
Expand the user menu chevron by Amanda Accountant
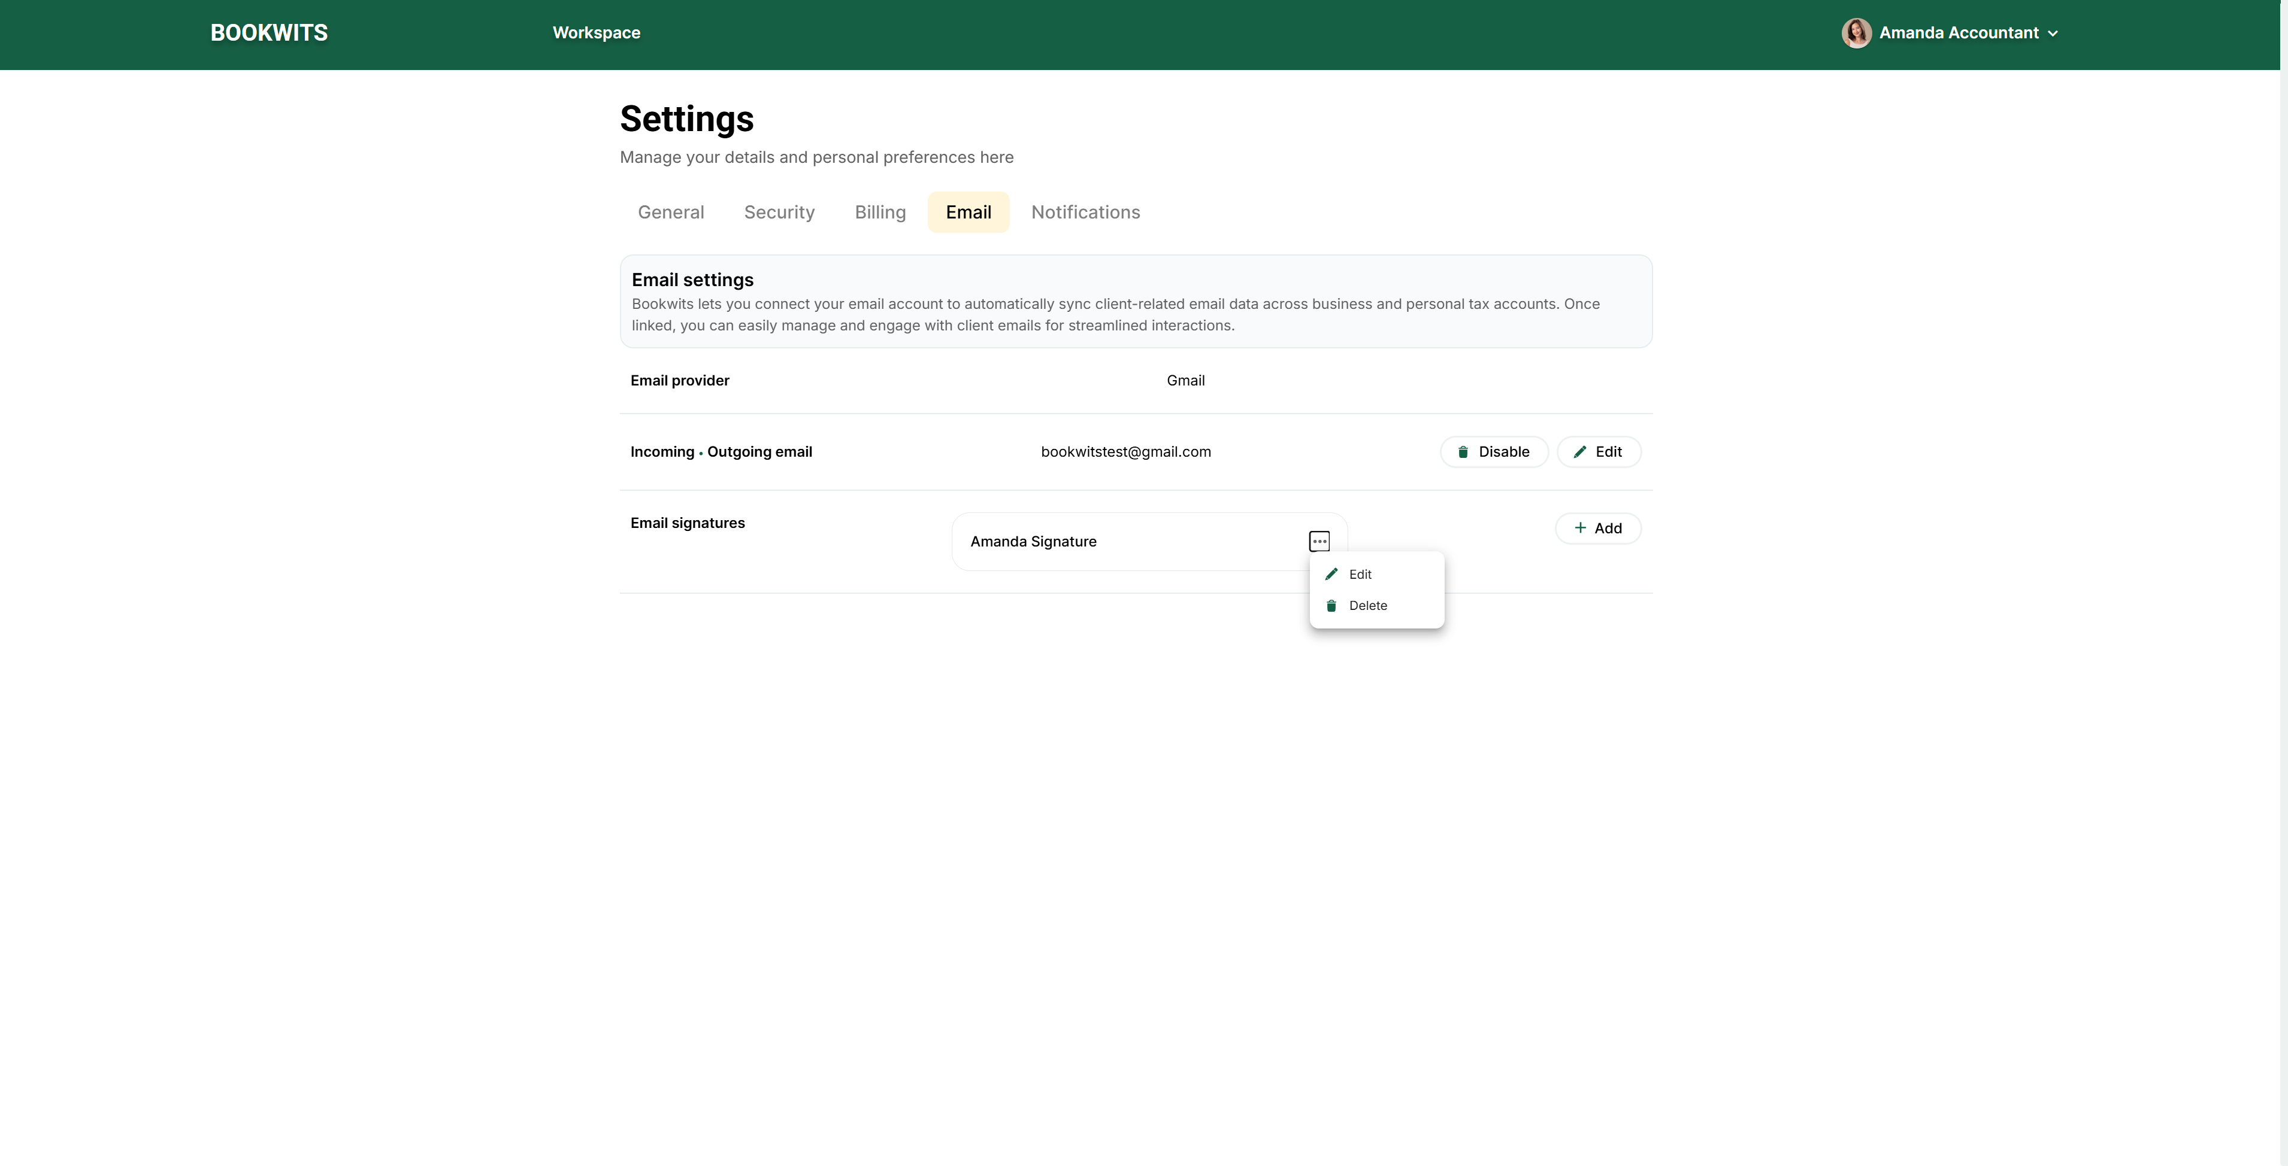(x=2053, y=34)
